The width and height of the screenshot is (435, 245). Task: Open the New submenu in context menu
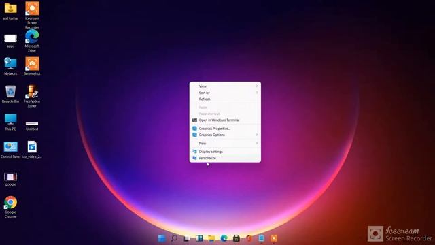[225, 144]
